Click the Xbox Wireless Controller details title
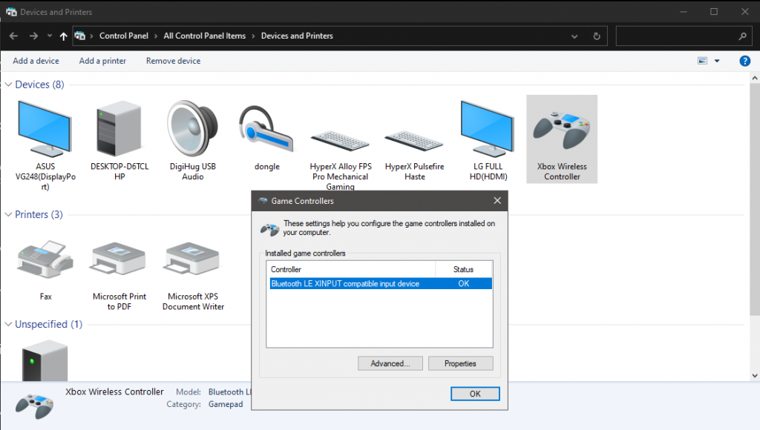The height and width of the screenshot is (430, 760). point(114,391)
